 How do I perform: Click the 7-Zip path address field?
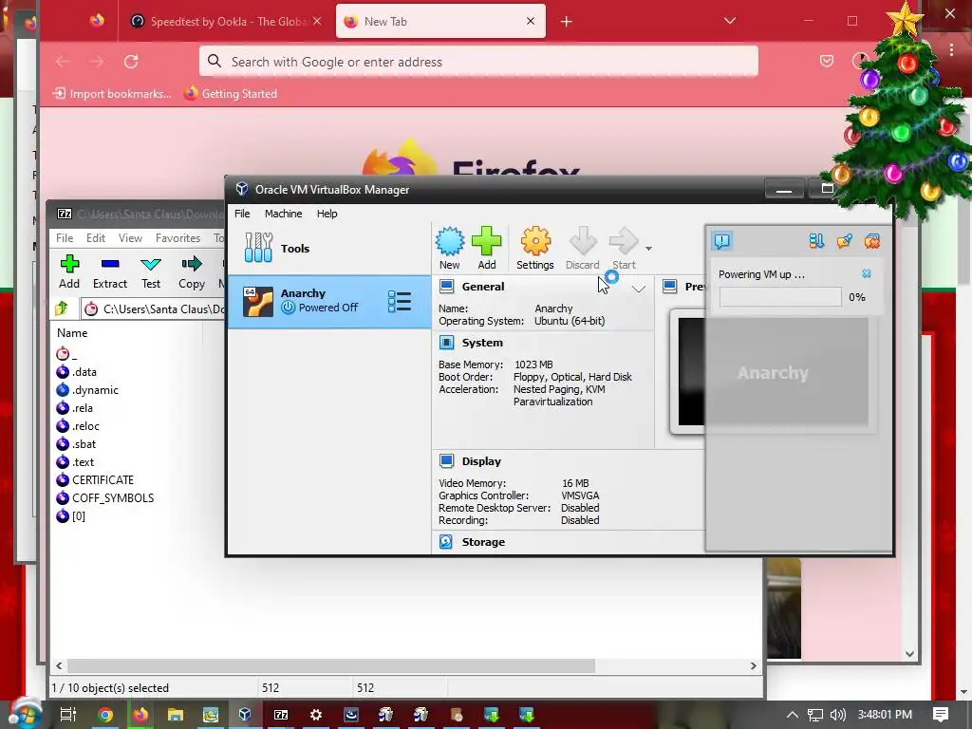153,308
